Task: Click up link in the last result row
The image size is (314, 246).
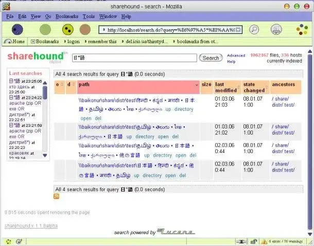Action: tap(136, 176)
